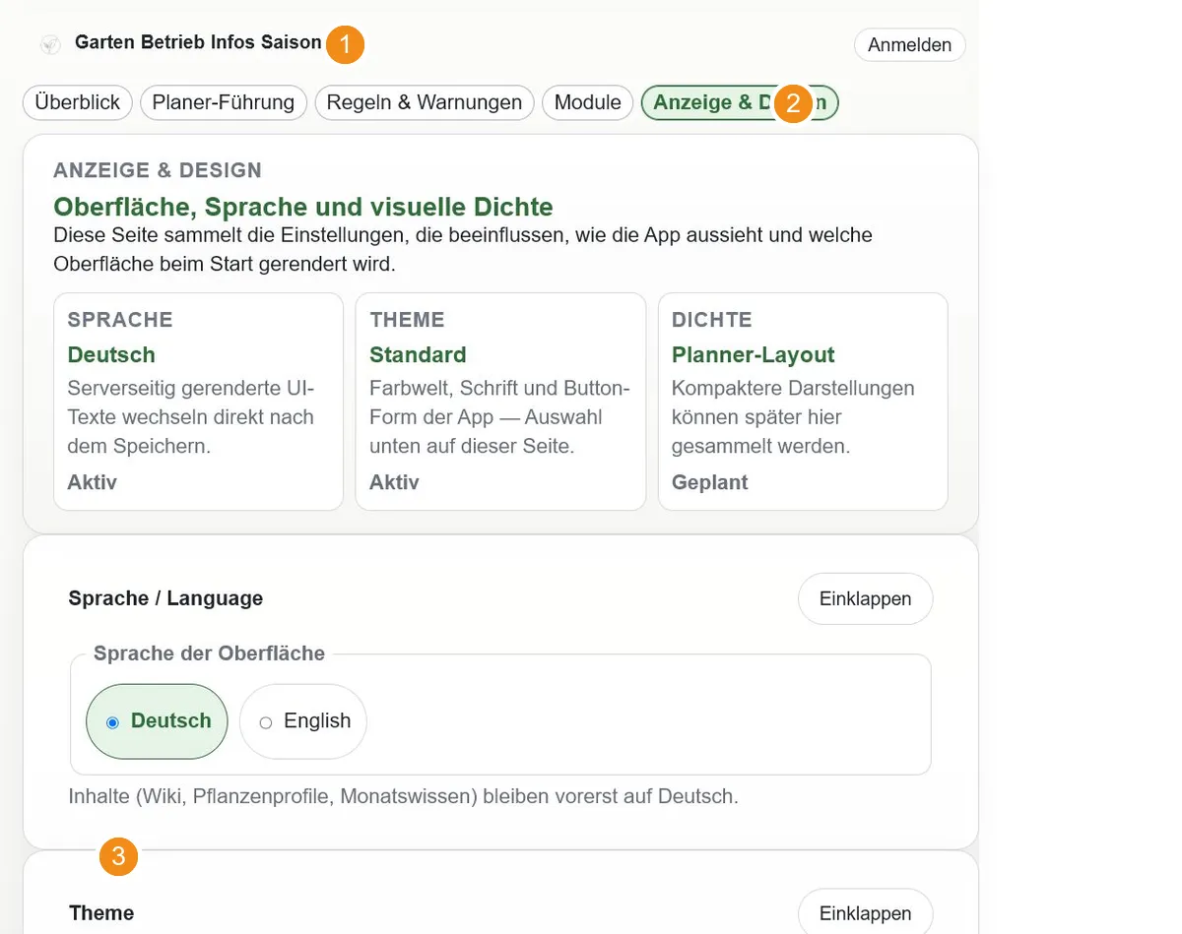
Task: Click the Theme Standard summary card
Action: click(500, 402)
